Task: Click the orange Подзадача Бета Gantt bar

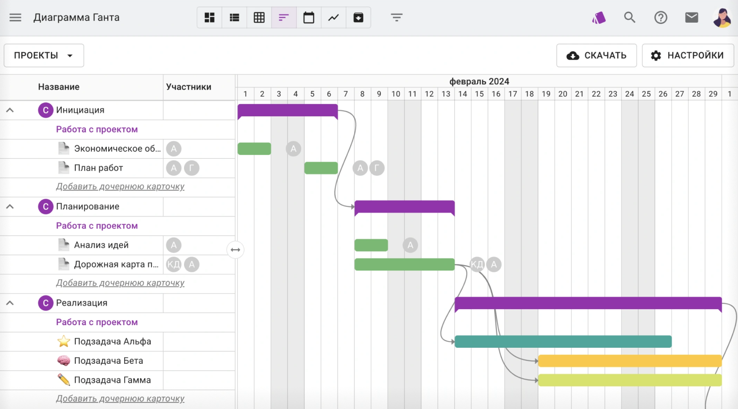Action: click(630, 361)
